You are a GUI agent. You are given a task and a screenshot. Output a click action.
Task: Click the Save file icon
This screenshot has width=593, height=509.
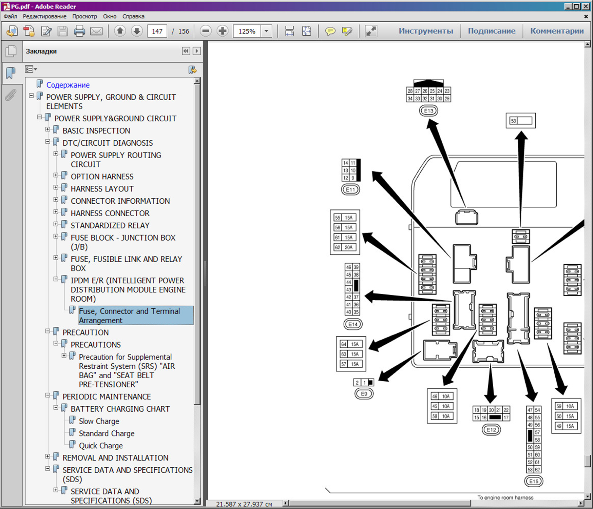pos(62,31)
